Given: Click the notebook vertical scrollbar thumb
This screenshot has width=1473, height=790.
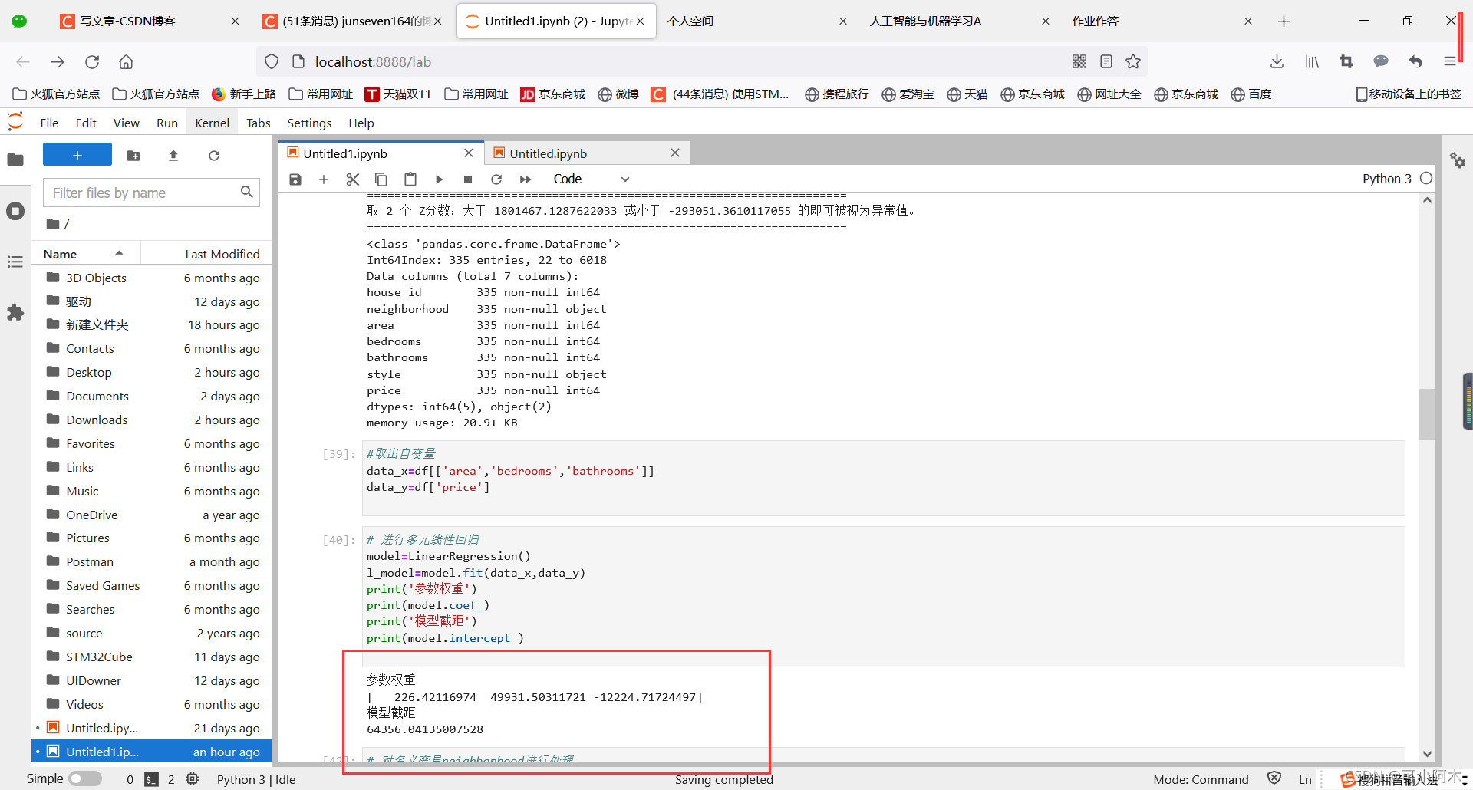Looking at the screenshot, I should 1427,414.
